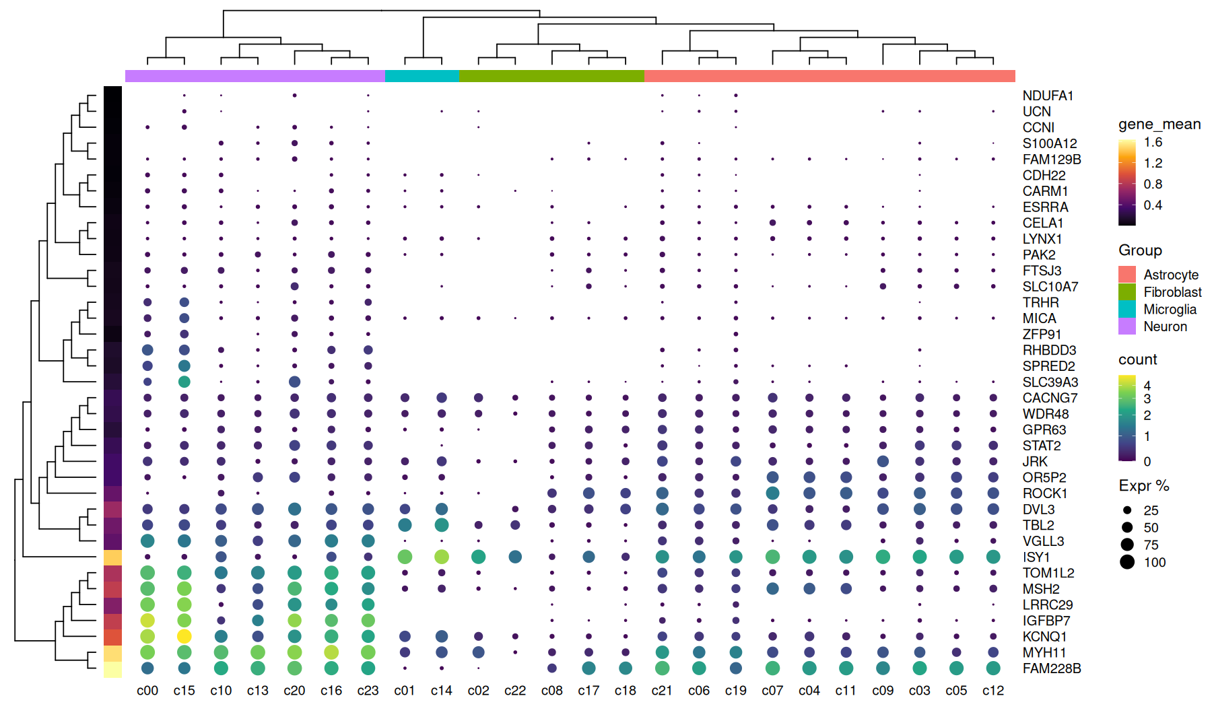Screen dimensions: 1212x727
Task: Click the ISY1 gene row label
Action: pyautogui.click(x=1036, y=557)
